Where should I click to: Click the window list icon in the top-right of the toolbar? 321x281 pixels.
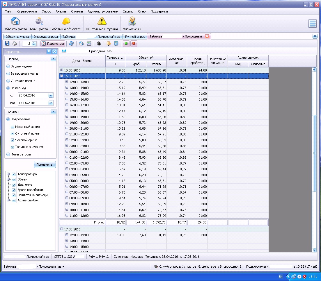click(312, 24)
